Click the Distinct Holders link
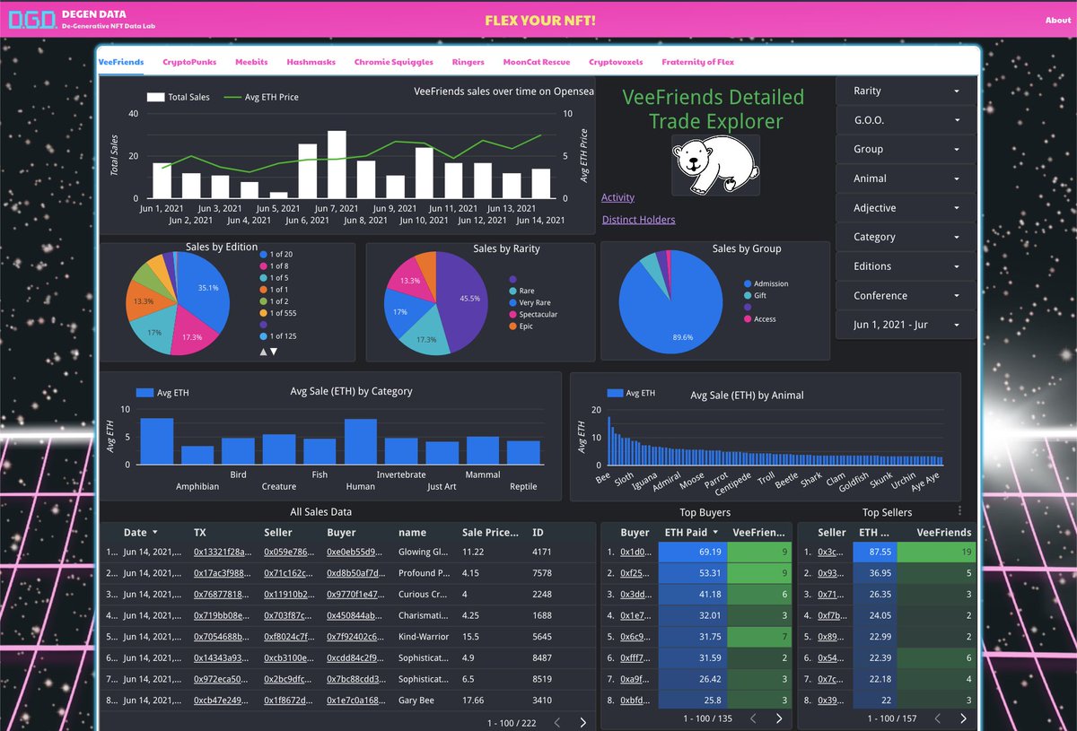The width and height of the screenshot is (1077, 731). pos(638,220)
